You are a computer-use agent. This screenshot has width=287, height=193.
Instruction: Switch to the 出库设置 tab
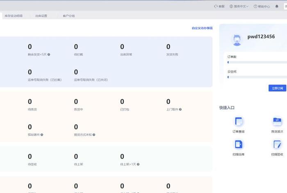(x=41, y=16)
